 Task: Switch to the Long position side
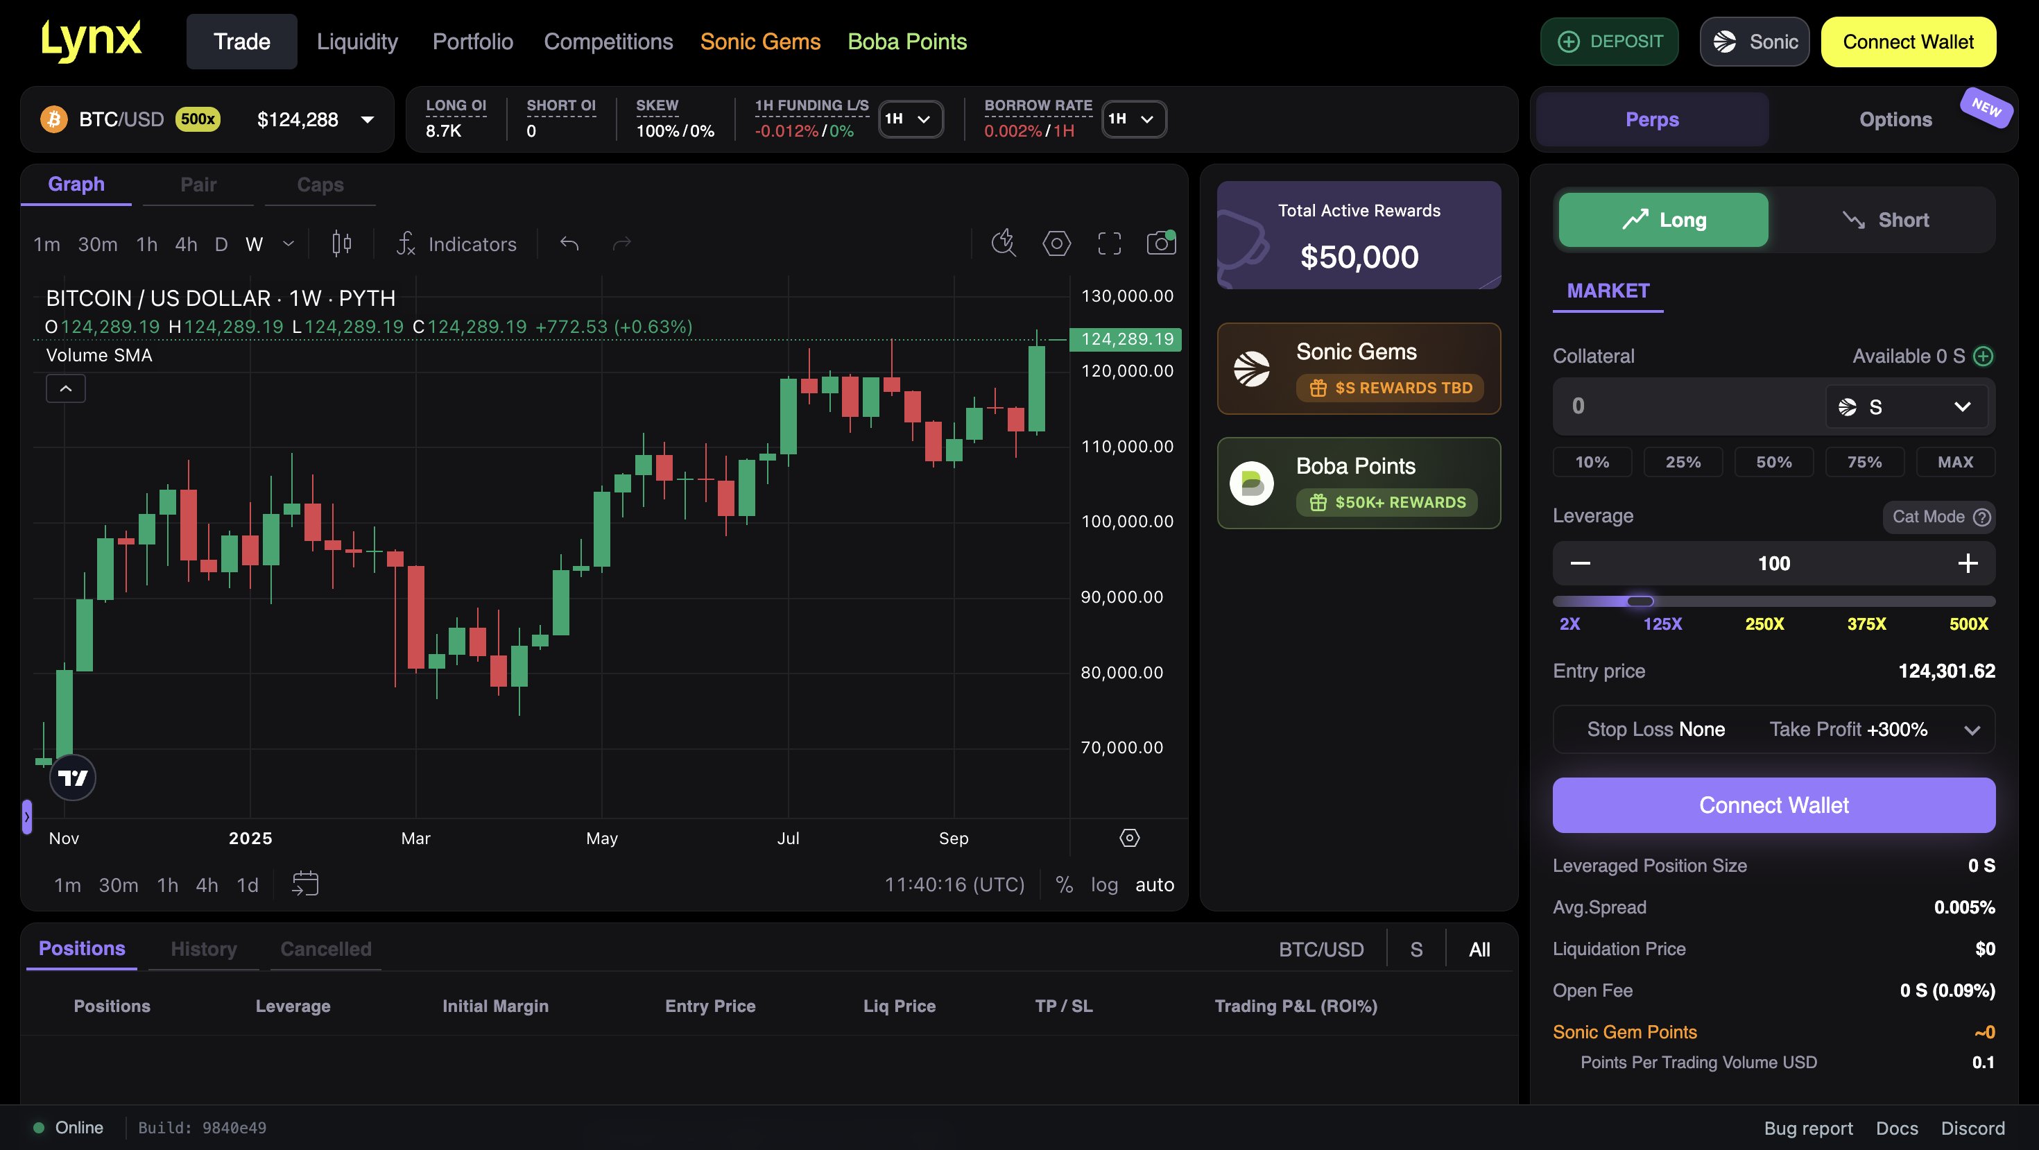pyautogui.click(x=1662, y=219)
